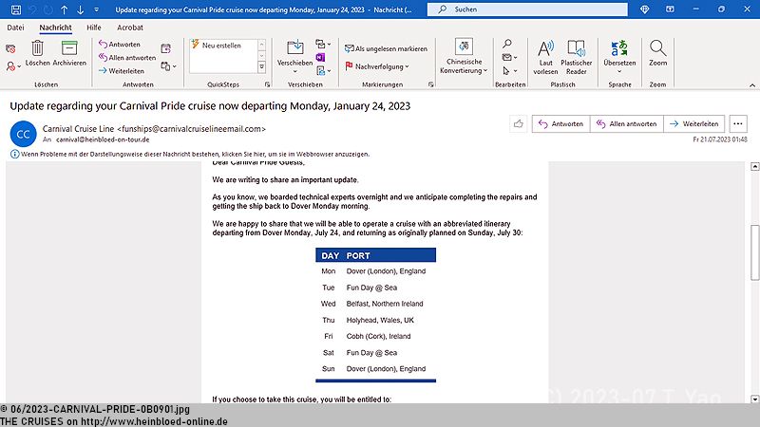This screenshot has height=427, width=760.
Task: Click the Ignore conversation icon
Action: pyautogui.click(x=10, y=48)
